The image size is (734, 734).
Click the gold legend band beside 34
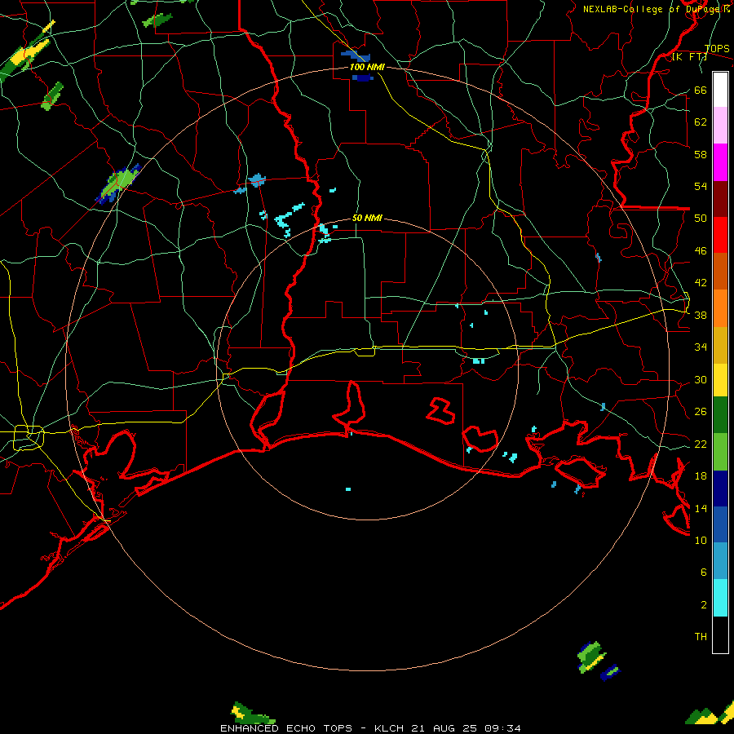(720, 345)
